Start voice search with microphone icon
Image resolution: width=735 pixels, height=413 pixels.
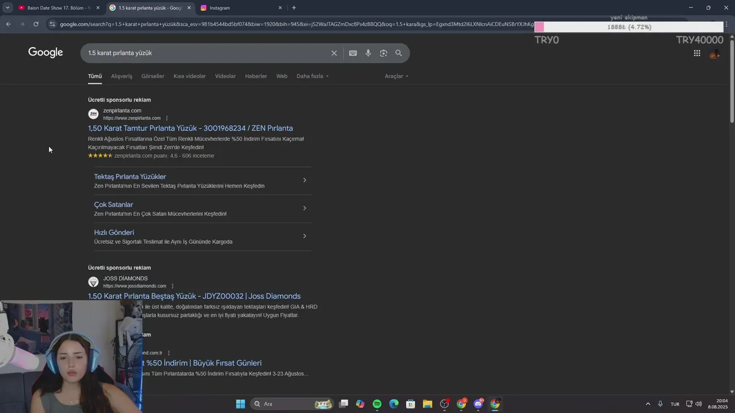click(368, 53)
